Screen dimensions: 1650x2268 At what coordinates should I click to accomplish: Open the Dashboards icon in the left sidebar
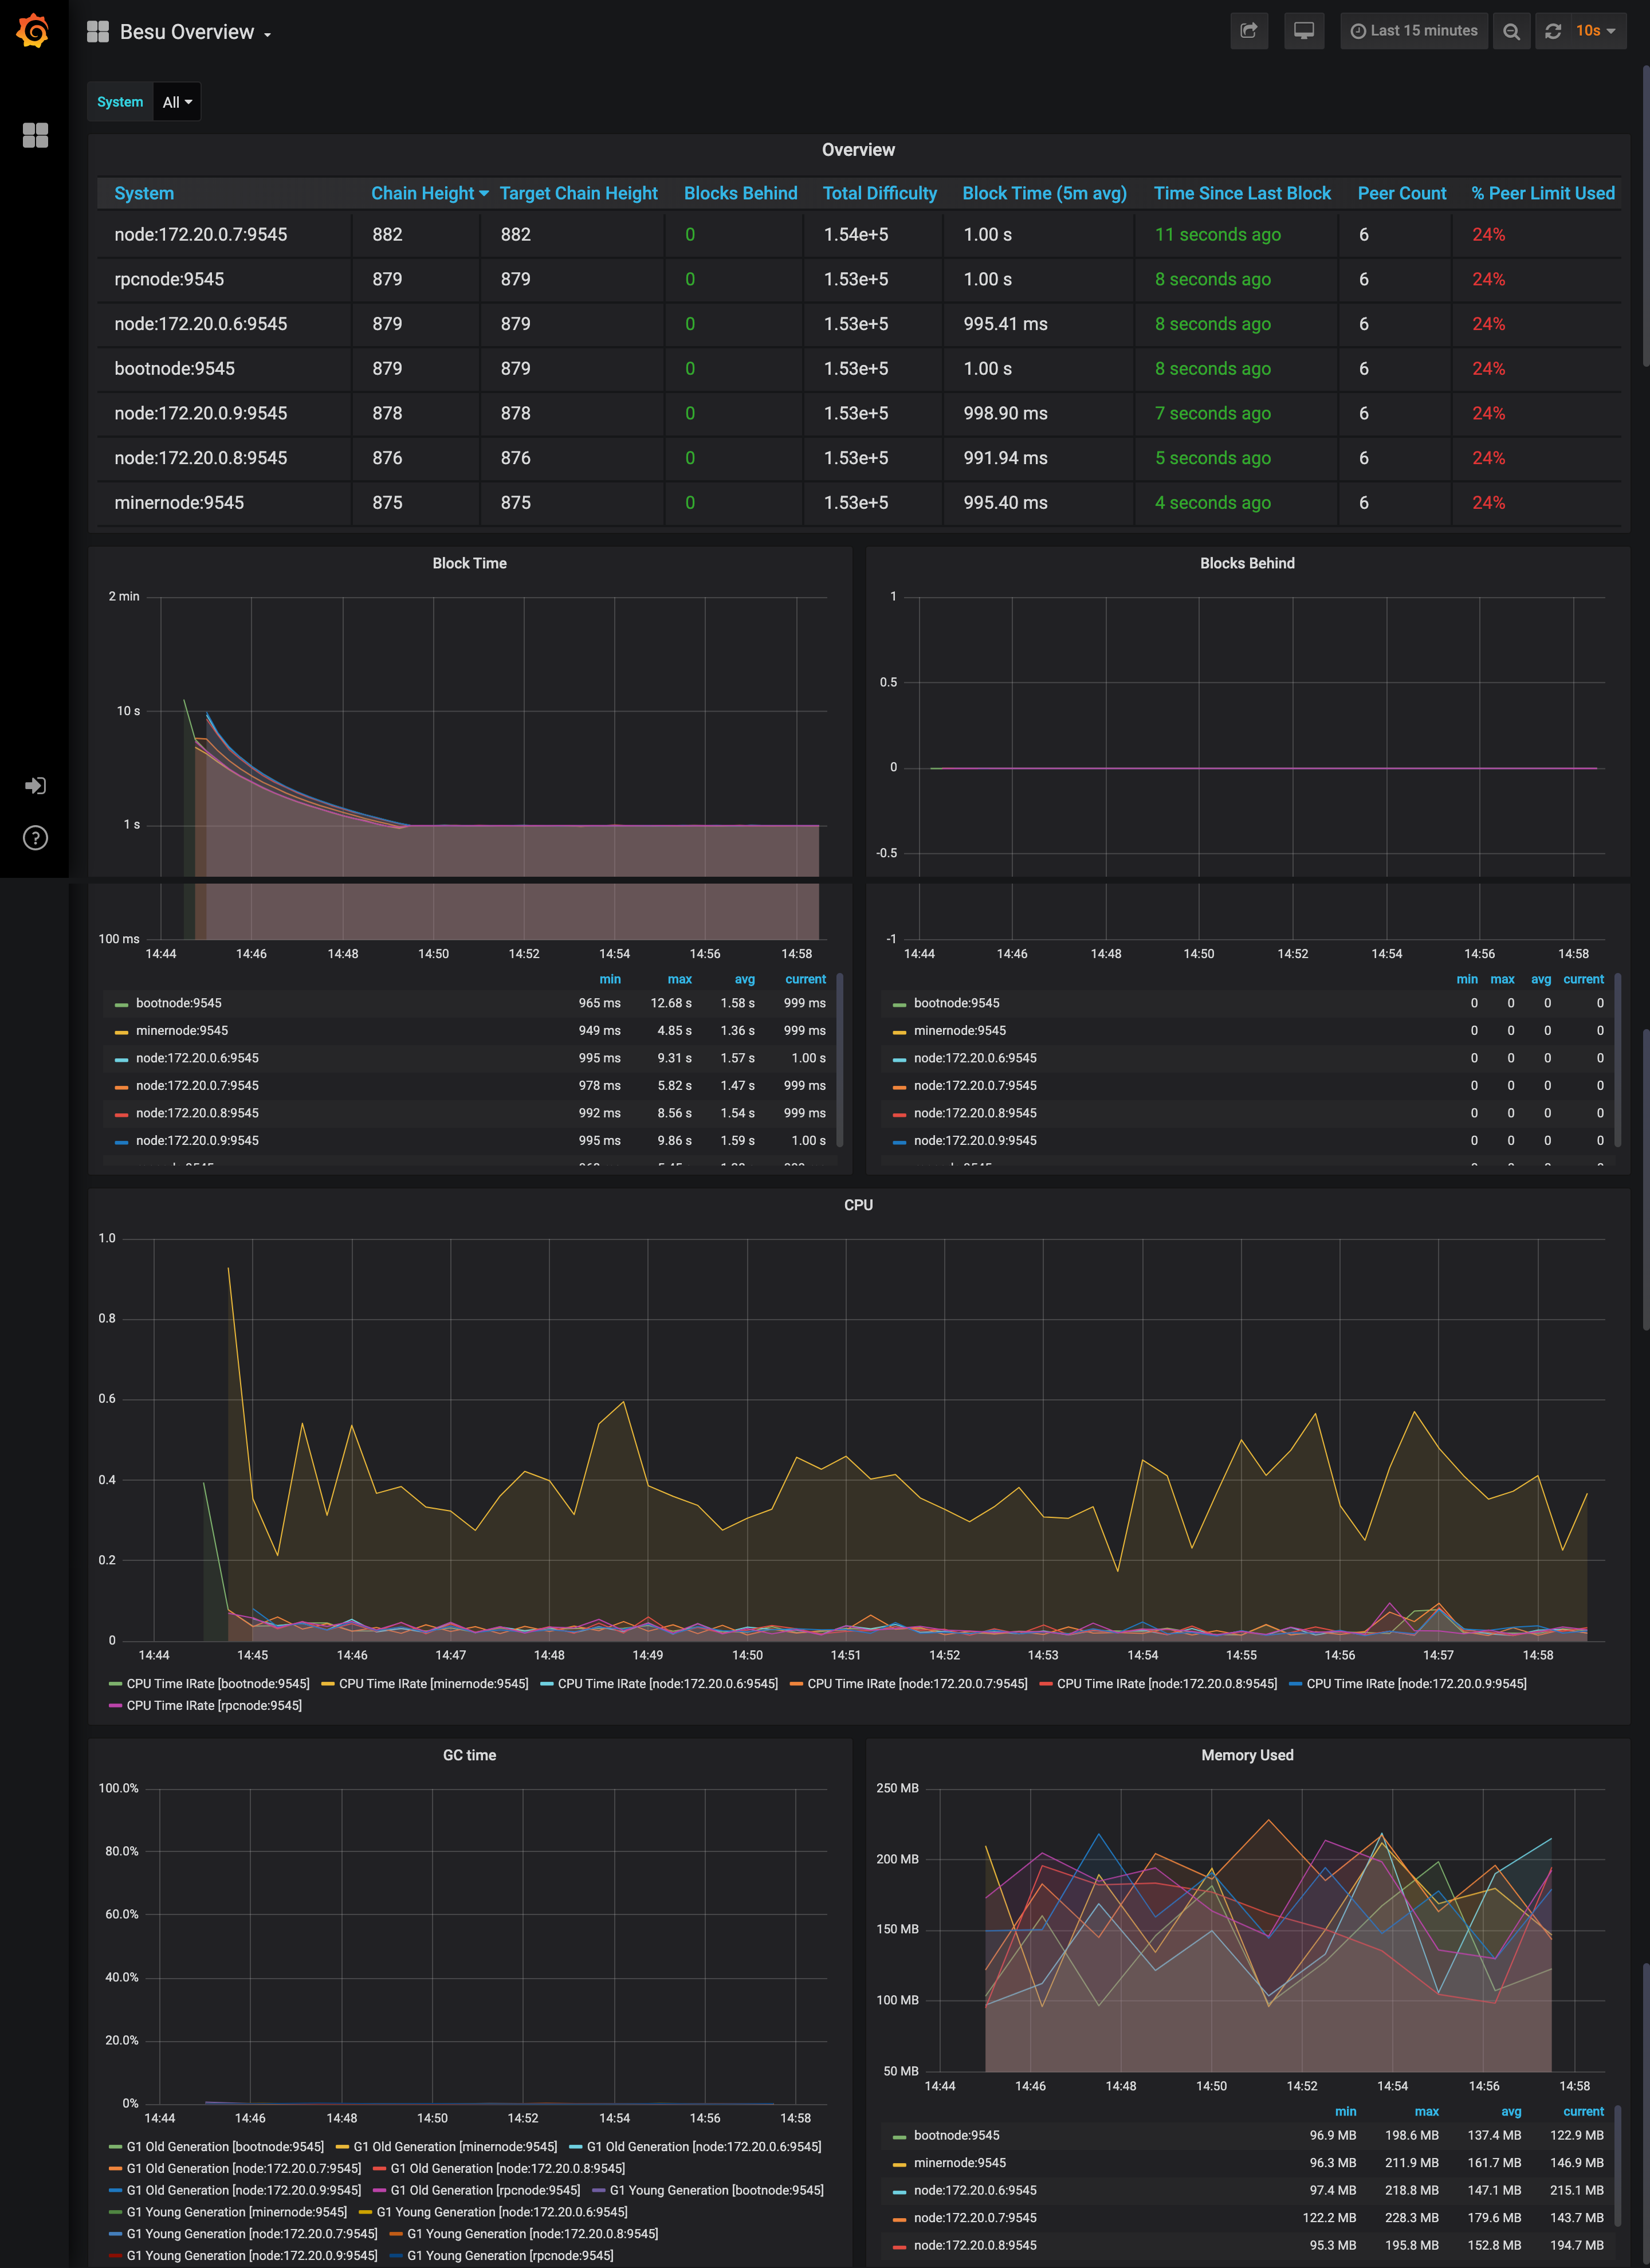tap(35, 135)
